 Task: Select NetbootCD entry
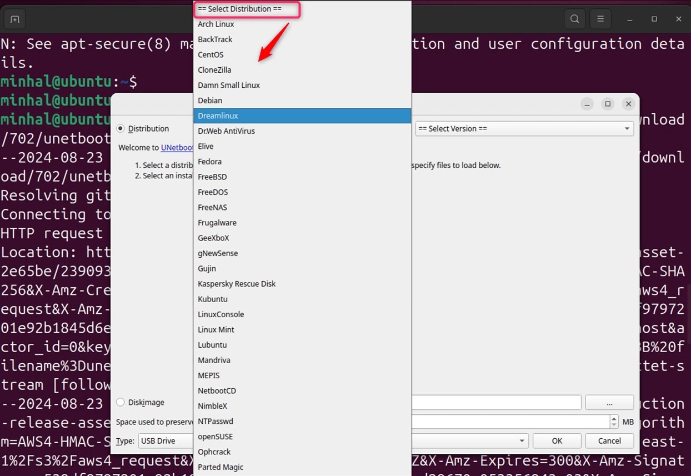click(x=302, y=390)
